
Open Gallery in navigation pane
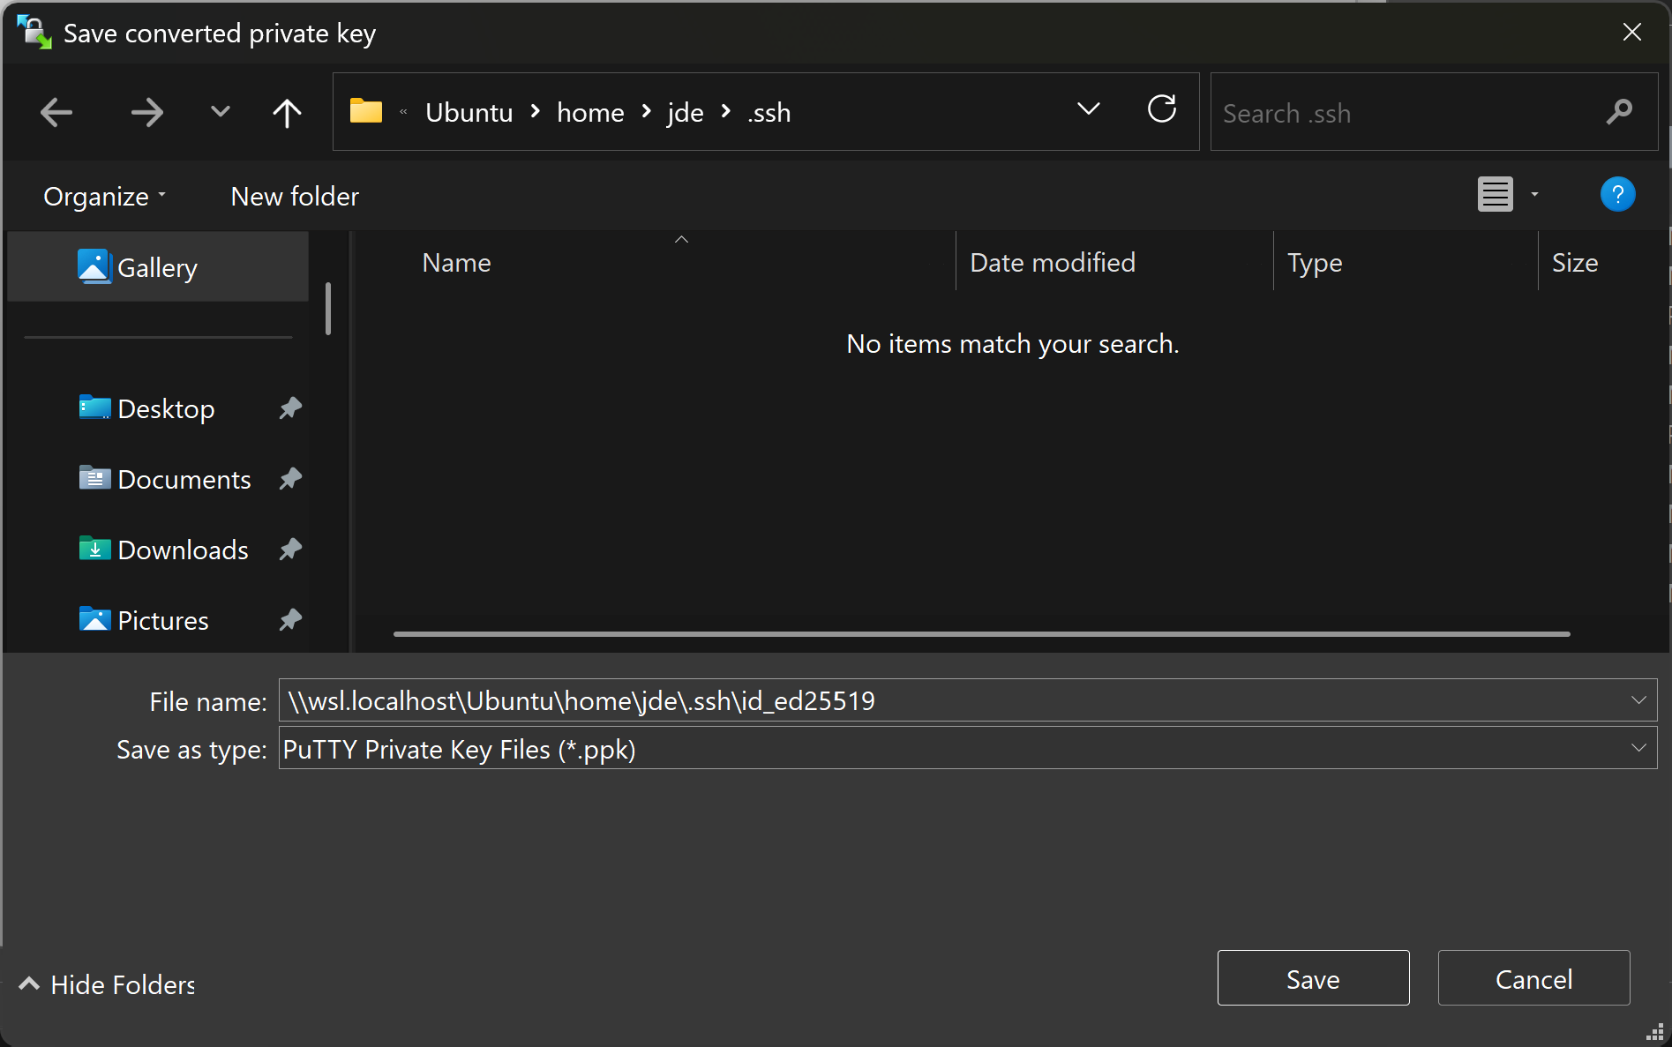[158, 266]
